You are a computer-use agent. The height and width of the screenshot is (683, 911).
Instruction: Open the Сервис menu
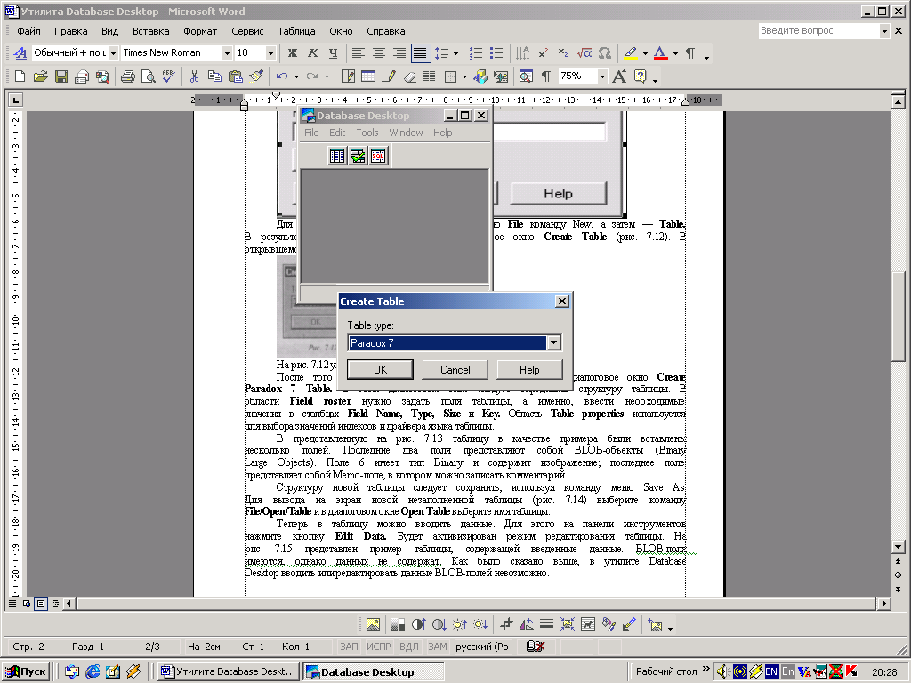pyautogui.click(x=247, y=31)
